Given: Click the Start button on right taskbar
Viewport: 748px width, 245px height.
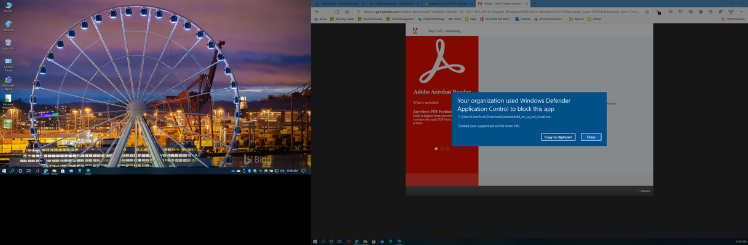Looking at the screenshot, I should tap(315, 241).
